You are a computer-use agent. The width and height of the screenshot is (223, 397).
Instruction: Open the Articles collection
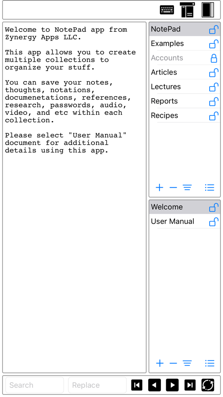click(185, 72)
